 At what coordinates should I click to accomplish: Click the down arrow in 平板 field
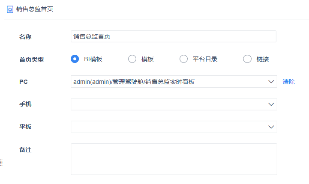pyautogui.click(x=271, y=127)
